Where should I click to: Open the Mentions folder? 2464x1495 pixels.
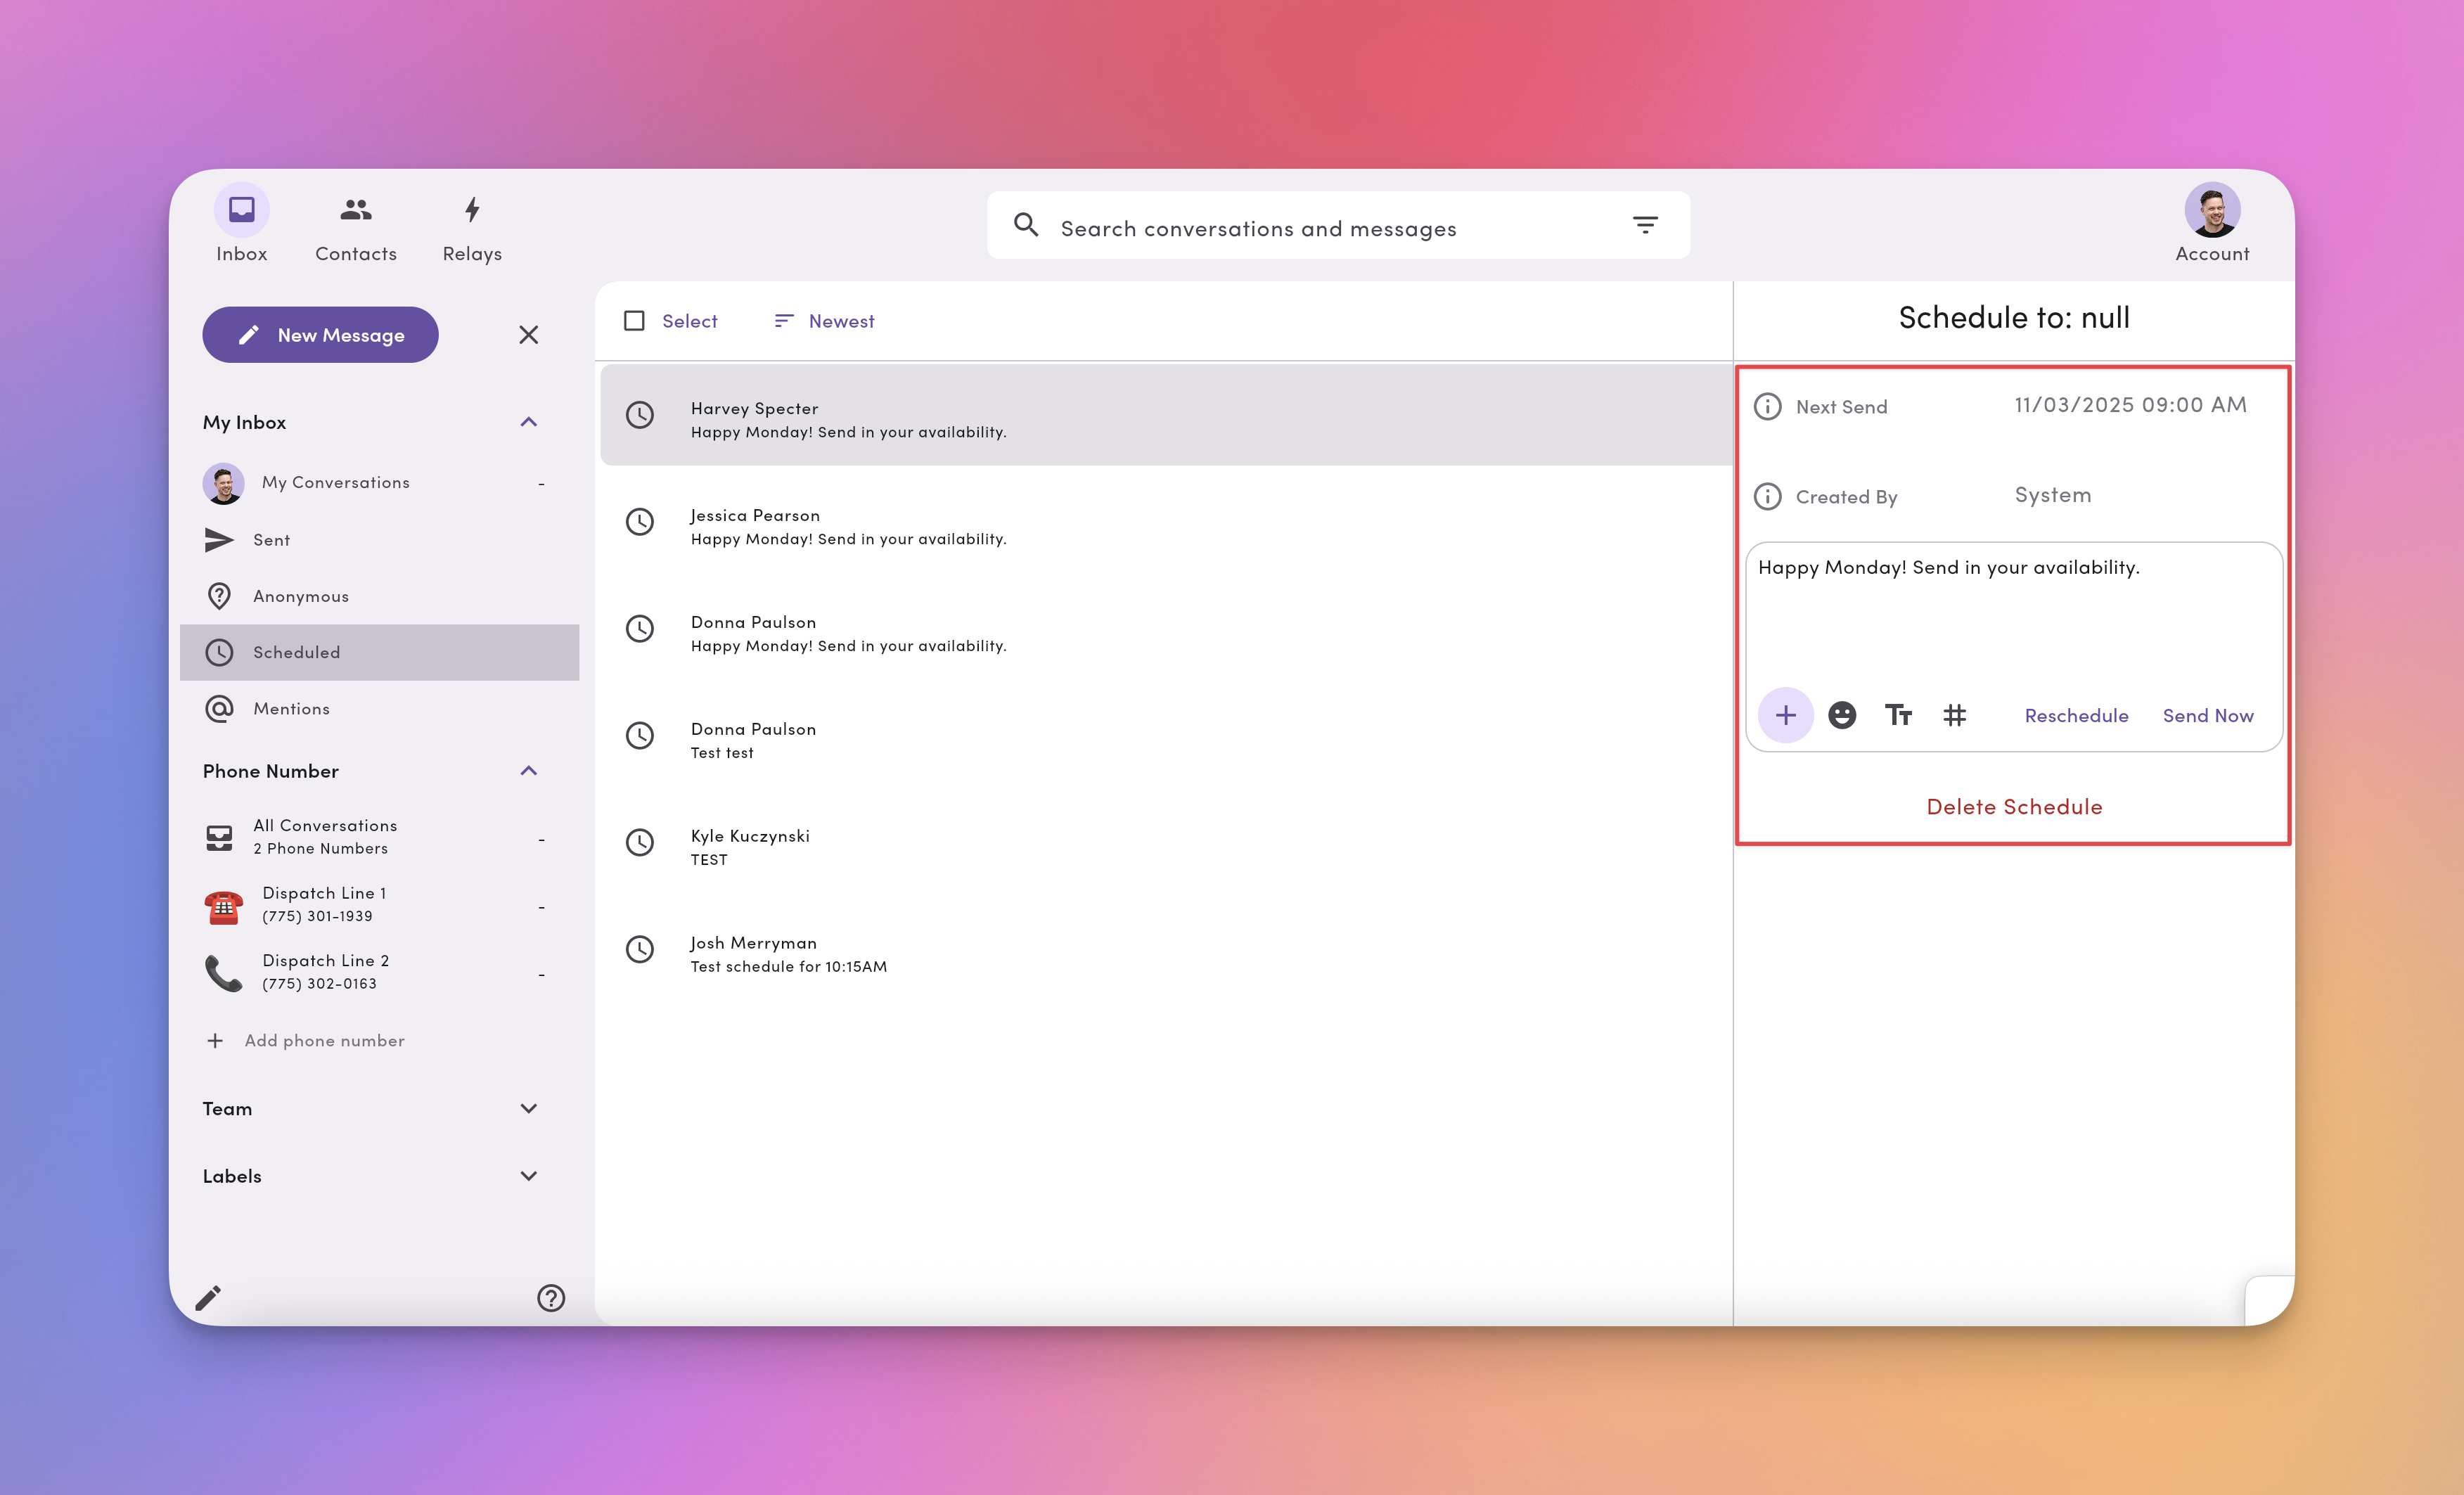pos(292,708)
